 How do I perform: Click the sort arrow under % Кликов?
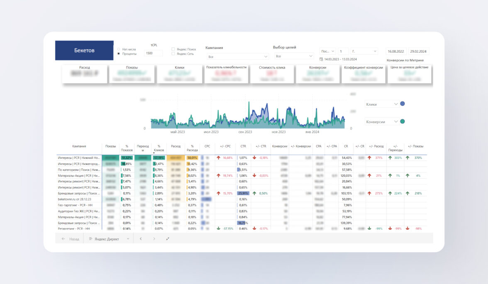pos(154,153)
